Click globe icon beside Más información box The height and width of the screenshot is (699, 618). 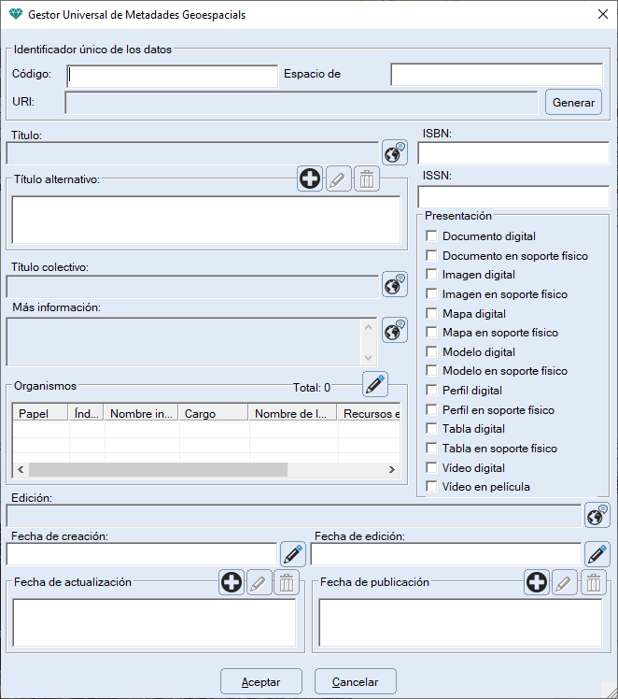pos(395,330)
